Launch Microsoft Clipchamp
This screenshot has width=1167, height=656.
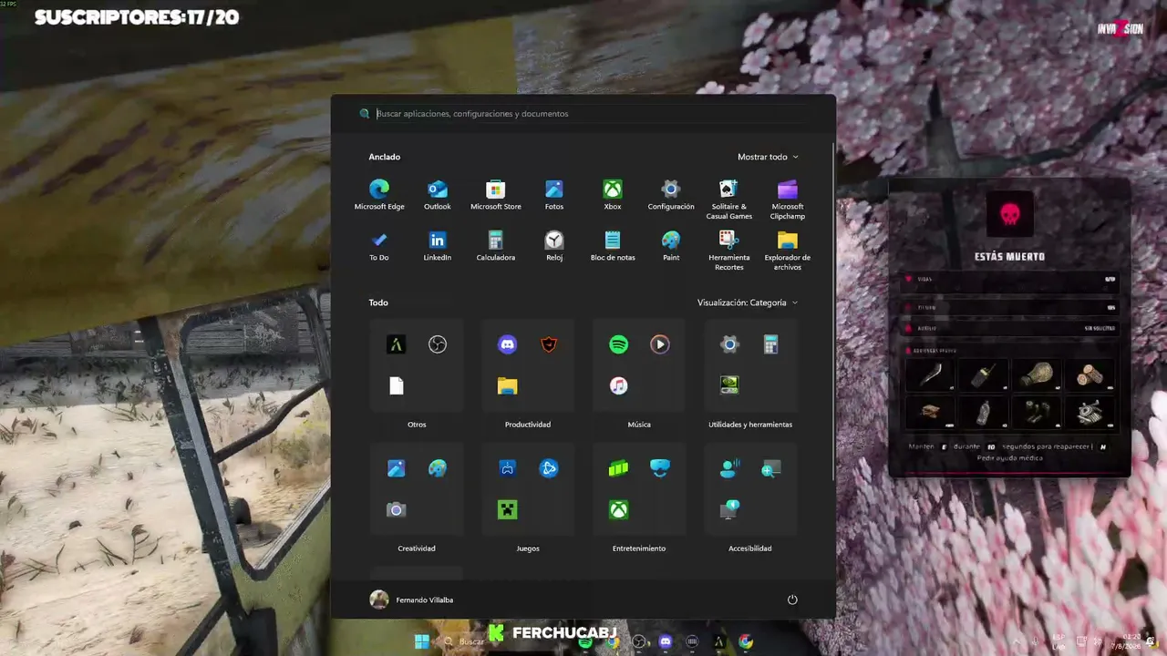tap(788, 200)
